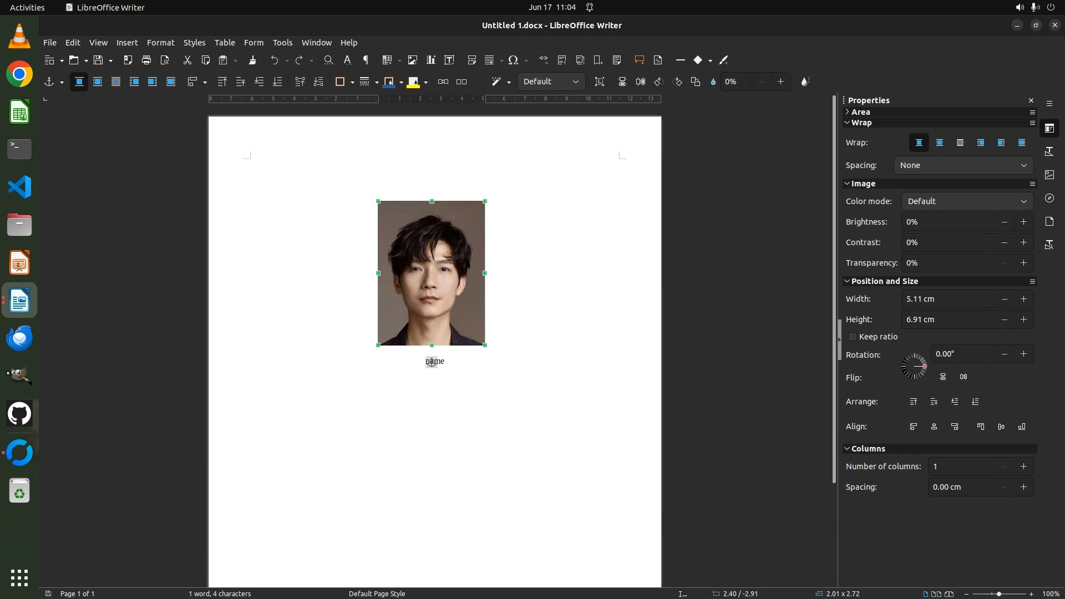Click the Insert Chart icon
This screenshot has height=599, width=1065.
click(431, 60)
